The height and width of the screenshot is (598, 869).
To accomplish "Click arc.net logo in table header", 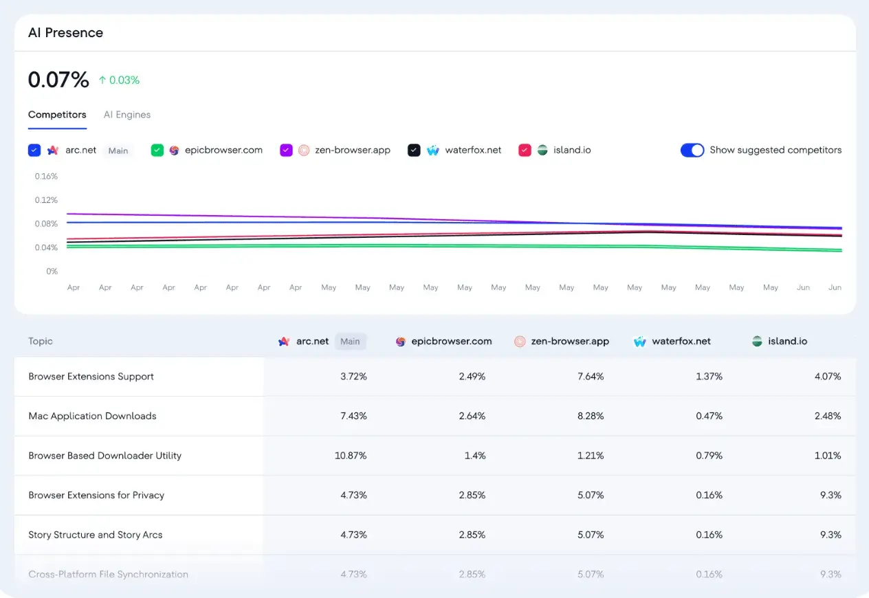I will (x=283, y=341).
